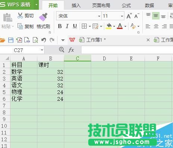Switch to the 开始 tab

(x=53, y=5)
